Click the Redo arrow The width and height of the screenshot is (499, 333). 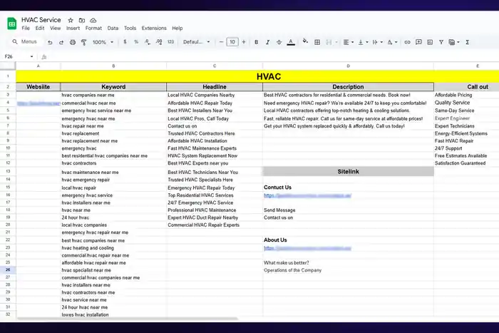pyautogui.click(x=61, y=42)
